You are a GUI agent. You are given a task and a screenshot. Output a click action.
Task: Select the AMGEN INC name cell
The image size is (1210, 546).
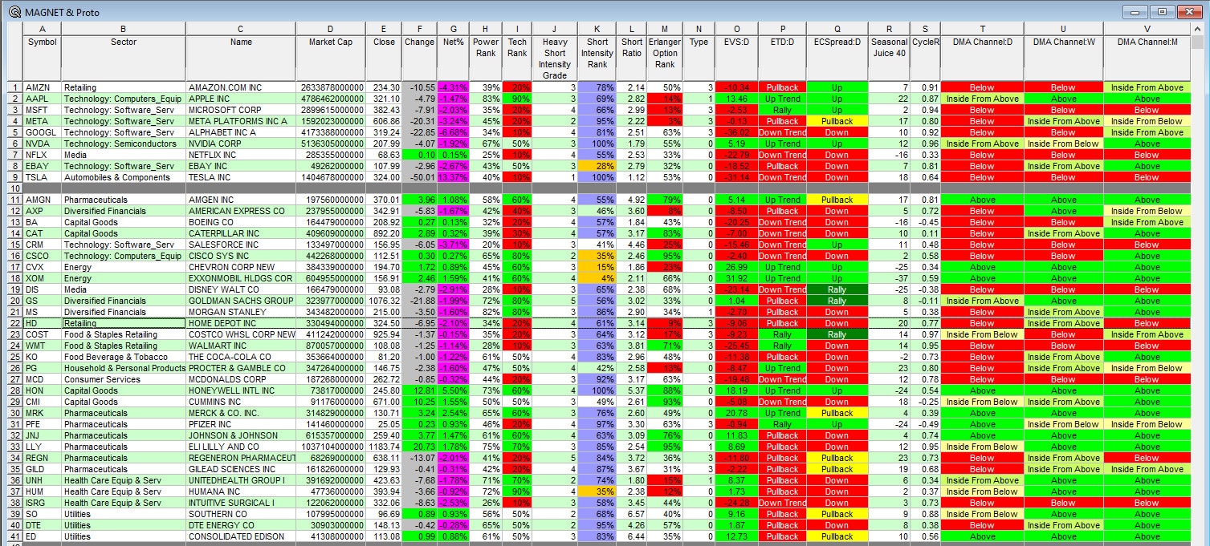pos(241,200)
